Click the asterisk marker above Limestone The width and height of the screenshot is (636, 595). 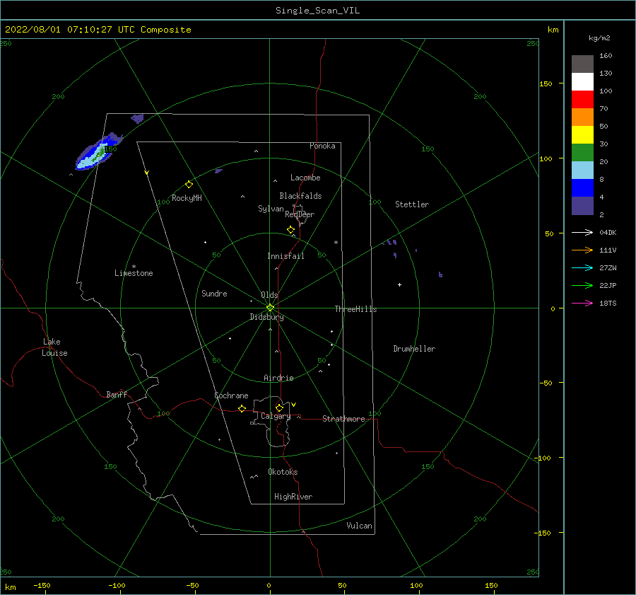pos(134,267)
